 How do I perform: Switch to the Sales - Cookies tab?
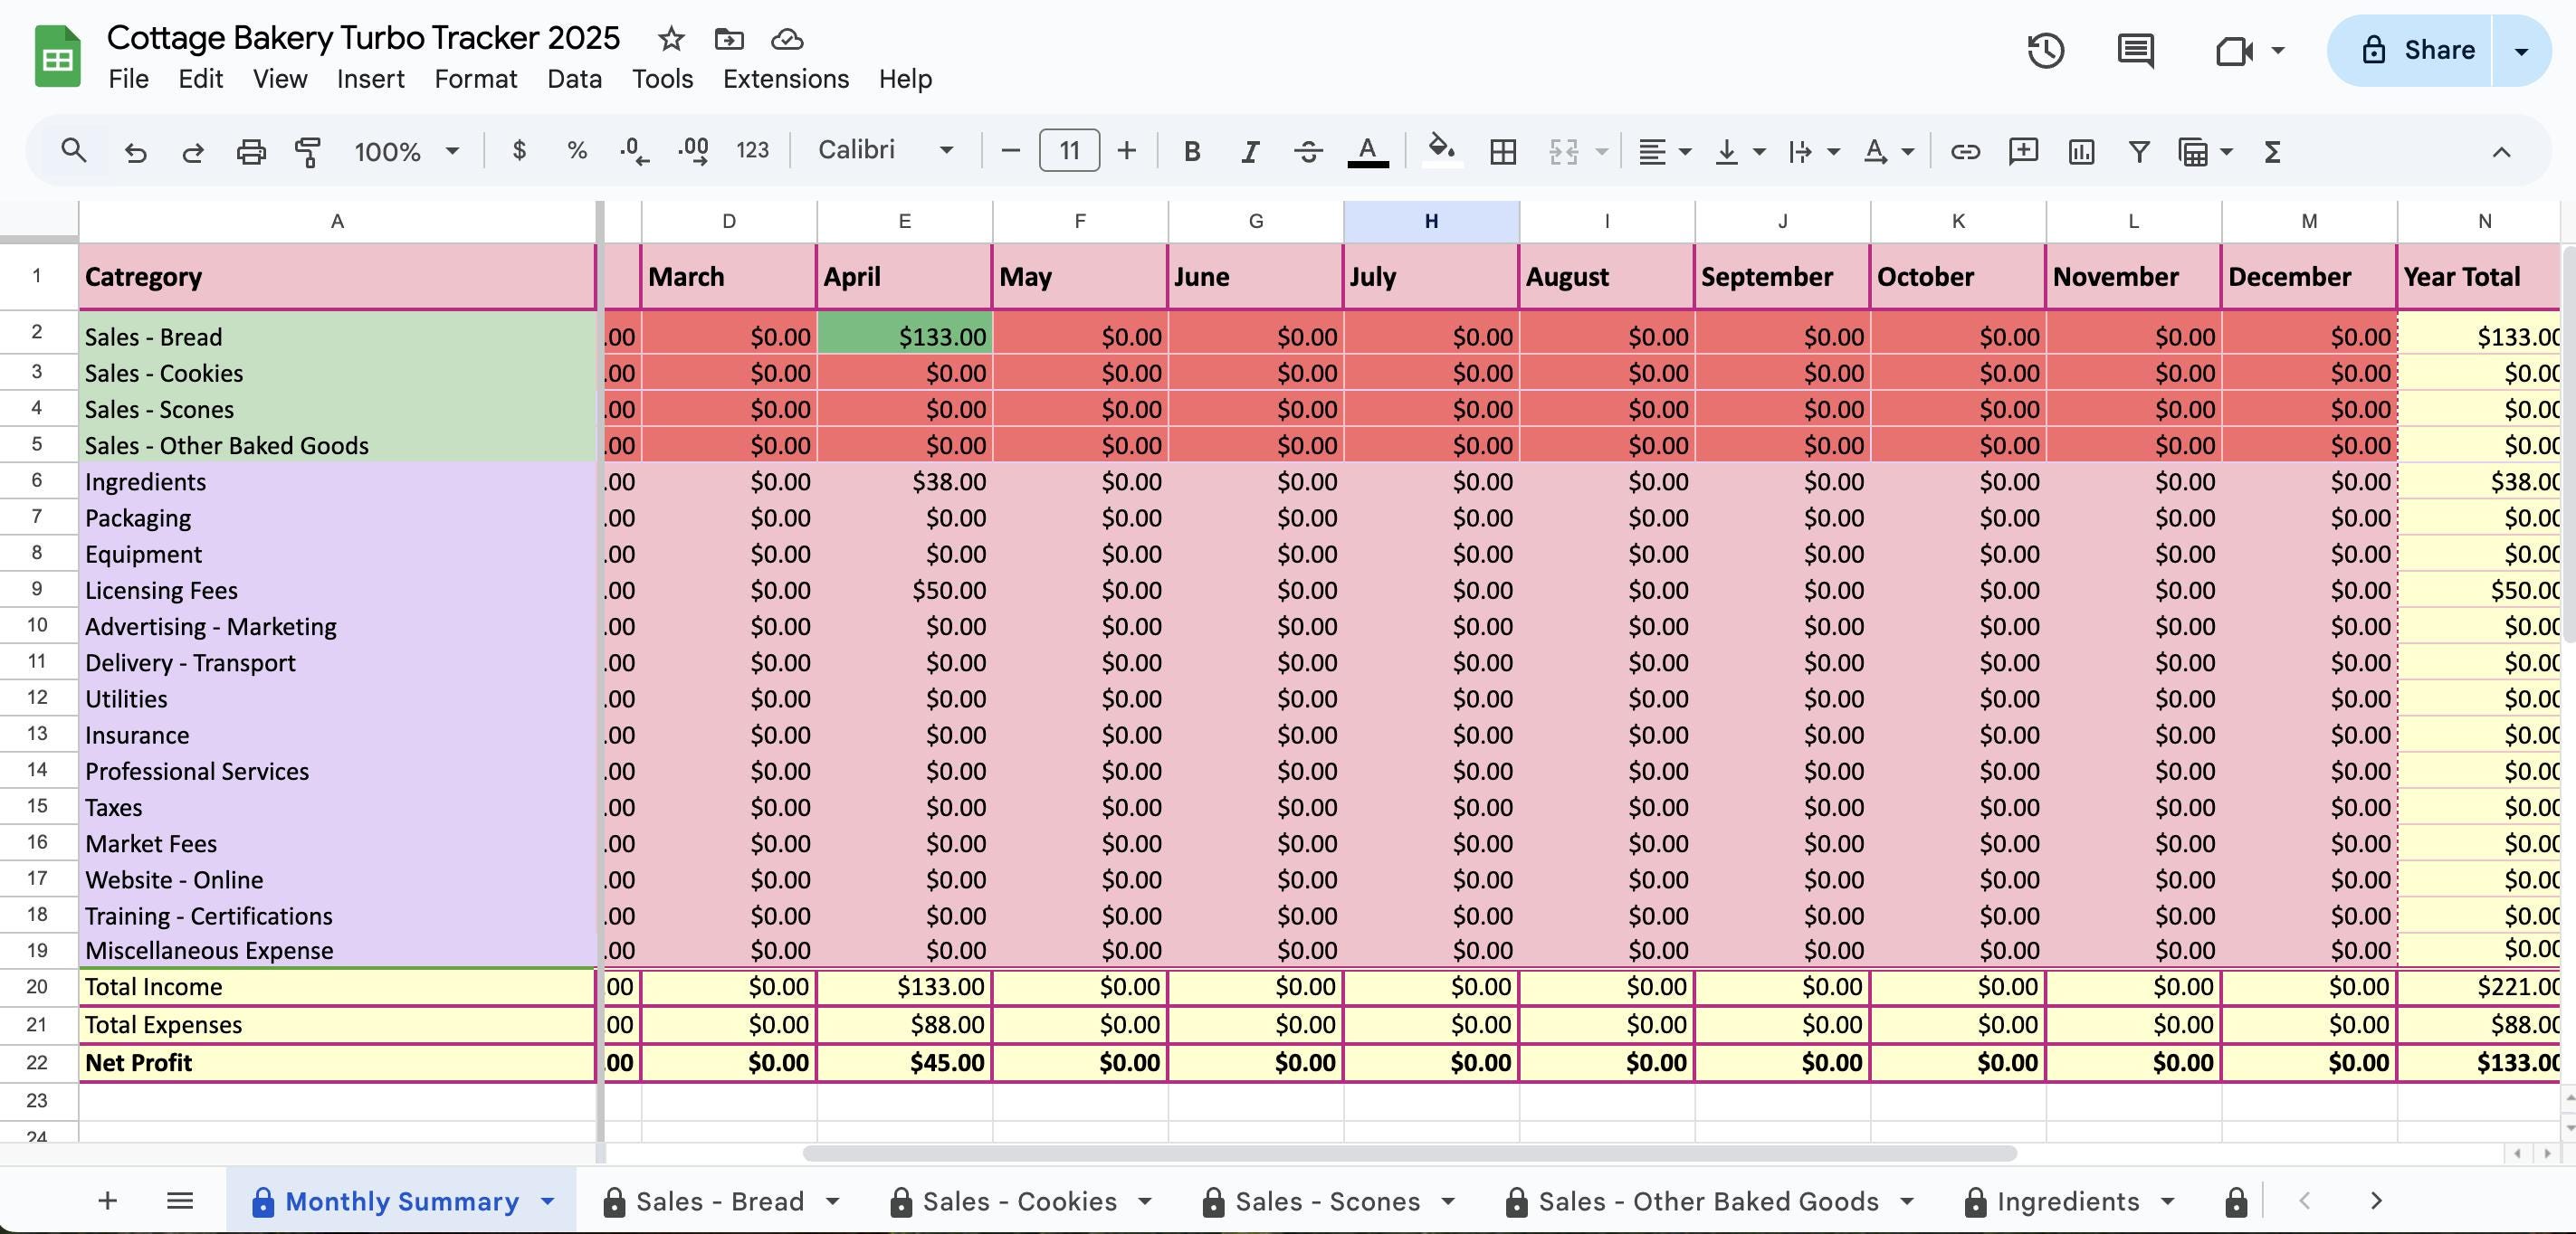click(1019, 1202)
